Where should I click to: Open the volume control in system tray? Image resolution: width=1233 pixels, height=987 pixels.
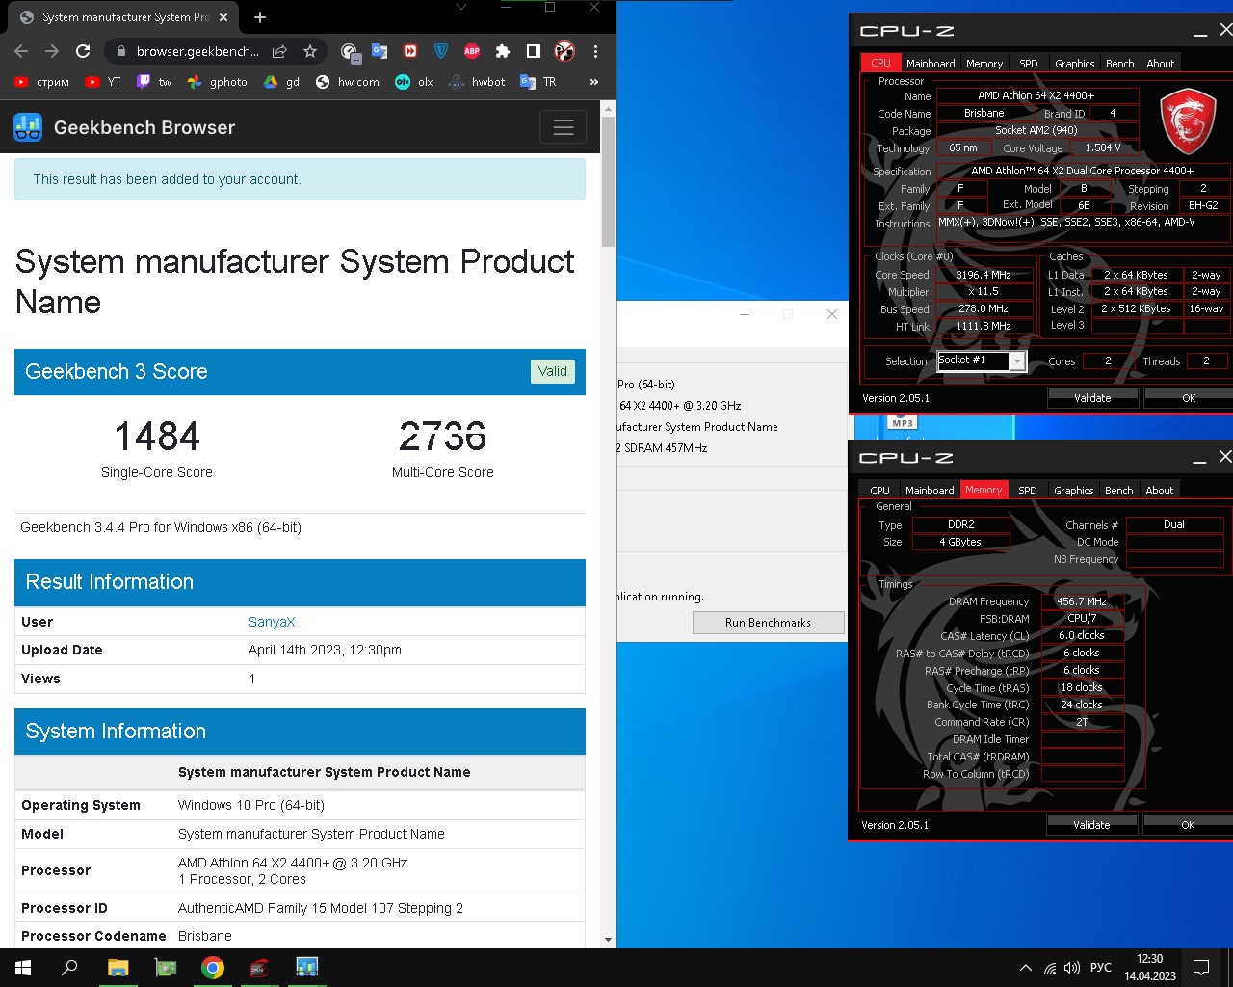coord(1072,968)
